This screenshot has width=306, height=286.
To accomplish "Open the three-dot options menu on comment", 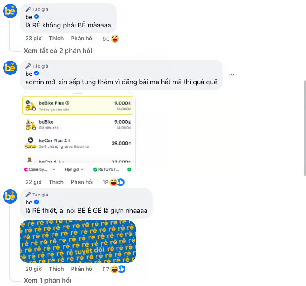I will pos(231,75).
